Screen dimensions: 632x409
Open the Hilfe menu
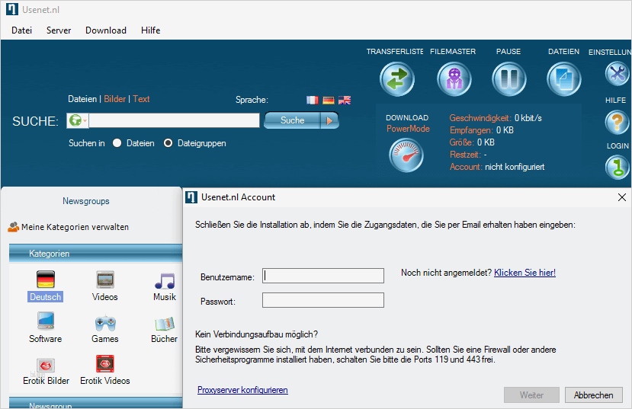(151, 30)
